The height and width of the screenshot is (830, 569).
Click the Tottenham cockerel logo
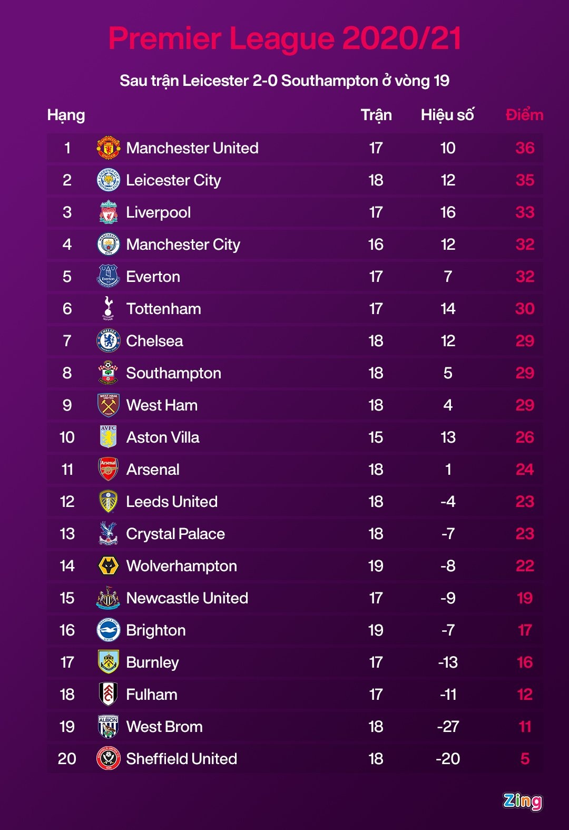click(x=108, y=308)
